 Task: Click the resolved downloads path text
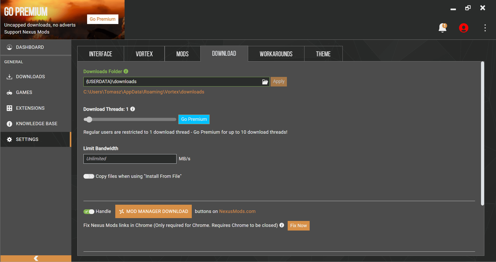(x=144, y=92)
